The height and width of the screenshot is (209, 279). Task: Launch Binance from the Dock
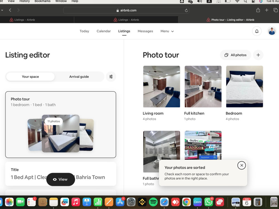pyautogui.click(x=142, y=202)
